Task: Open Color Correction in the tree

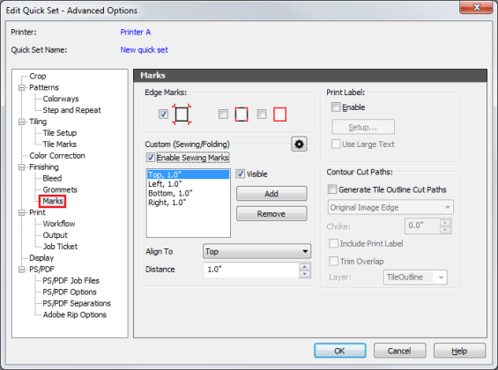Action: 57,156
